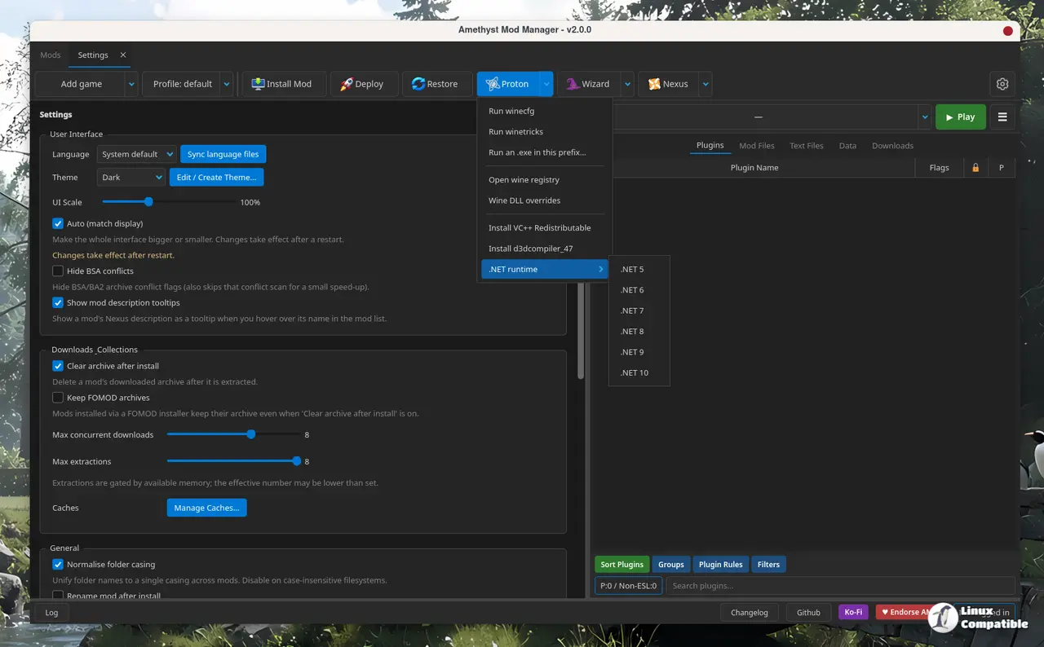Click Max concurrent downloads slider handle
The width and height of the screenshot is (1044, 647).
(x=251, y=434)
